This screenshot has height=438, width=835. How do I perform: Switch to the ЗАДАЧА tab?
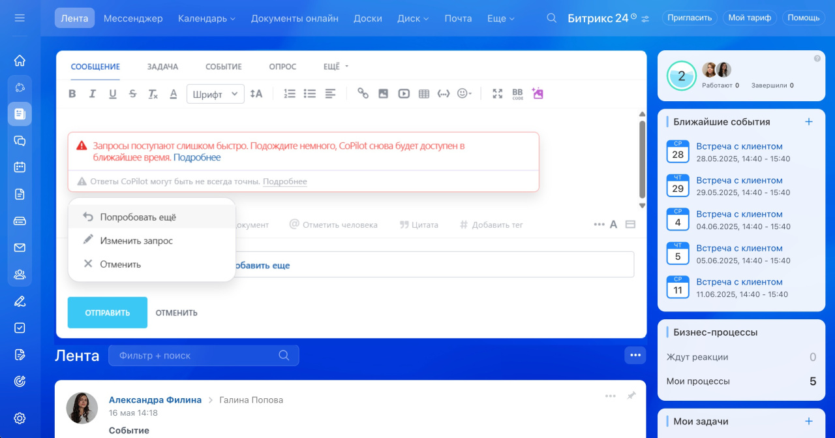pos(162,67)
